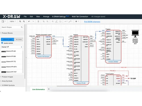Open the view layout panel dropdown
This screenshot has width=142, height=106.
tap(4, 21)
